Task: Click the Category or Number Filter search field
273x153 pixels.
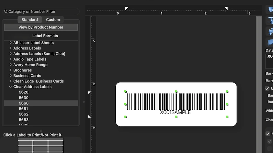Action: click(41, 12)
